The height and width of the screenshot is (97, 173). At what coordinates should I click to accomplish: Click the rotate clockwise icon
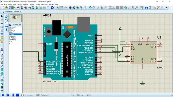pyautogui.click(x=6, y=16)
